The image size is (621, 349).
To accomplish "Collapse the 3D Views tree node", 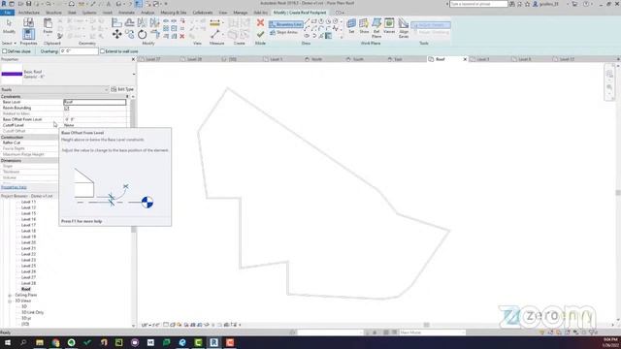I will click(x=10, y=301).
